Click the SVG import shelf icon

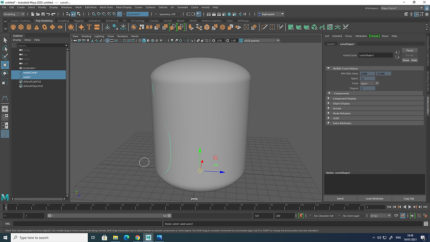[97, 27]
